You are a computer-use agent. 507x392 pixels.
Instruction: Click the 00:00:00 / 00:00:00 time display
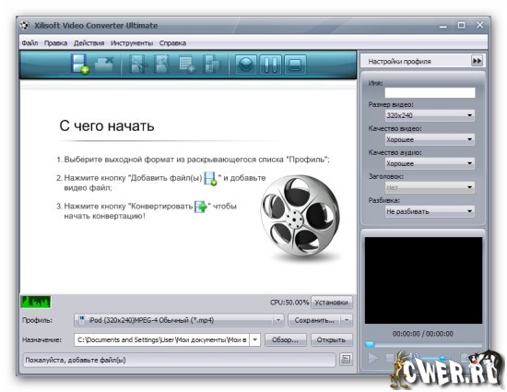pos(422,334)
